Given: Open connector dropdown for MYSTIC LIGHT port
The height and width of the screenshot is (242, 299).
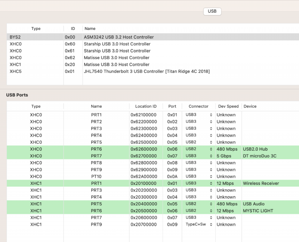Looking at the screenshot, I should tap(199, 211).
